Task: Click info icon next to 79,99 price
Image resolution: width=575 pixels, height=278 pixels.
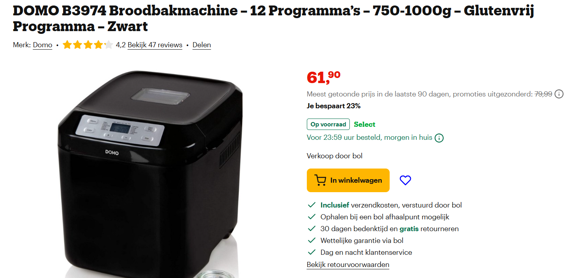Action: (x=559, y=94)
